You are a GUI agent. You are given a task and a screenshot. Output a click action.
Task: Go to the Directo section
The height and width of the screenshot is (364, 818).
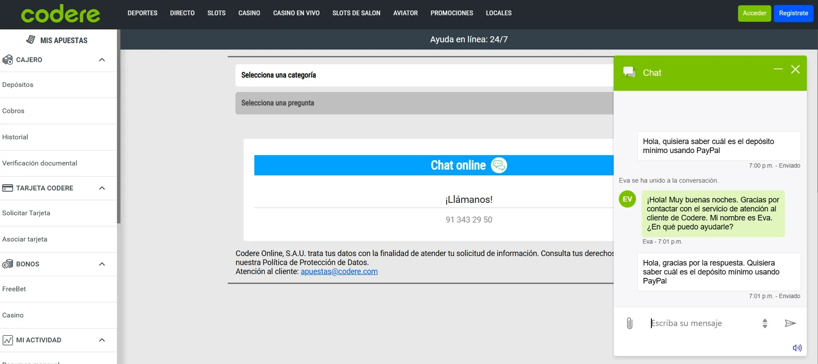[182, 13]
